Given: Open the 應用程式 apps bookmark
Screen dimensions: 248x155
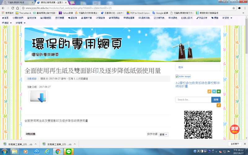Looking at the screenshot, I should (7, 13).
